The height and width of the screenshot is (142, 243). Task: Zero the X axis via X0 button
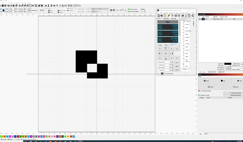160,27
